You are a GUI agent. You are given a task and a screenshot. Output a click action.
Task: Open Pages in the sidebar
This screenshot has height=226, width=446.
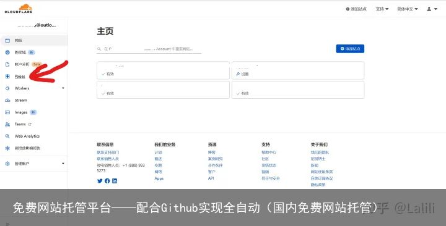[20, 77]
